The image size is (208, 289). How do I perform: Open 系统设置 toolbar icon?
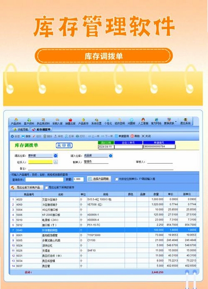point(96,122)
